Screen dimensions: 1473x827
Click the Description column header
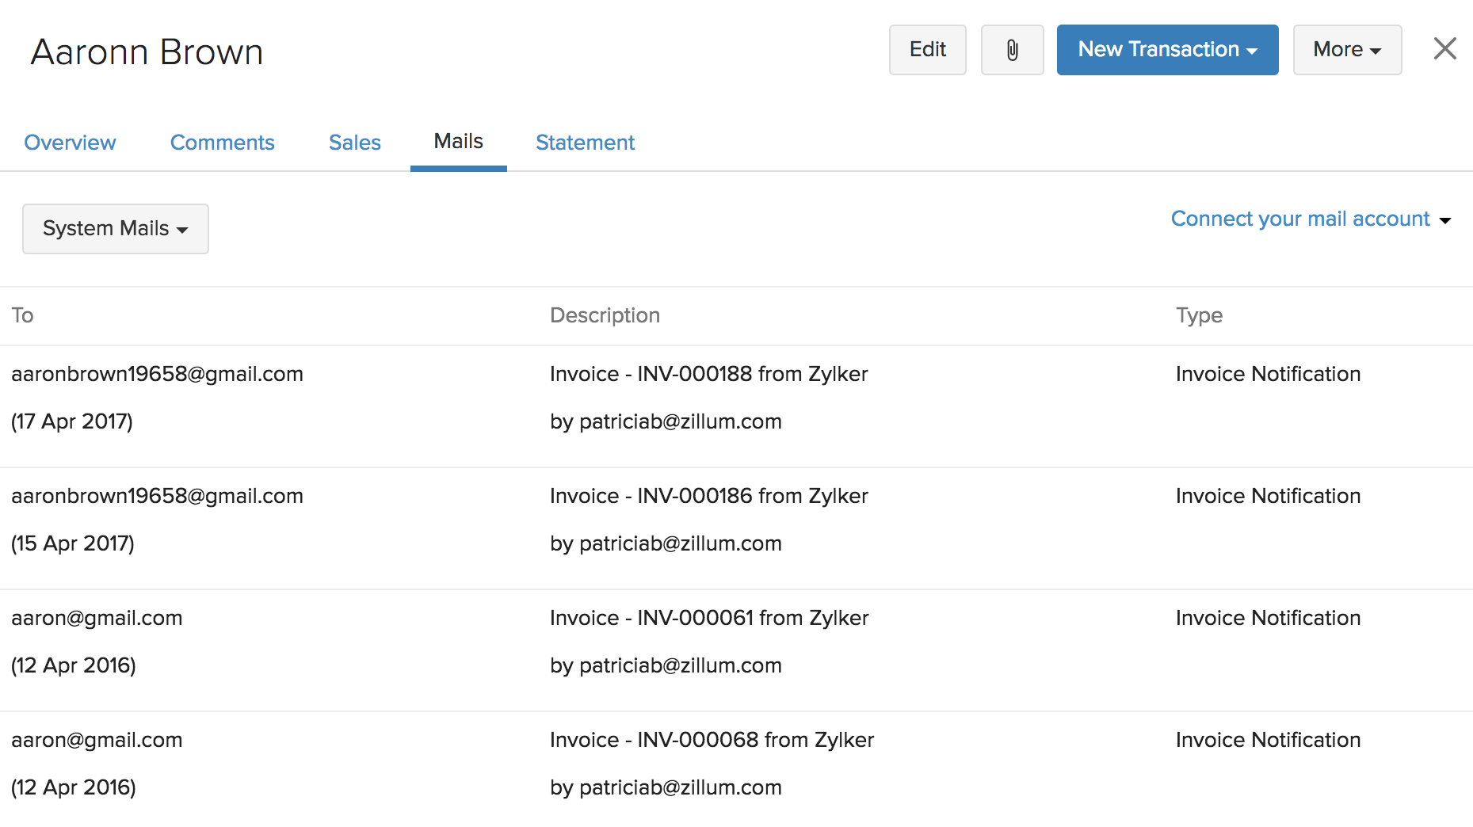(605, 316)
